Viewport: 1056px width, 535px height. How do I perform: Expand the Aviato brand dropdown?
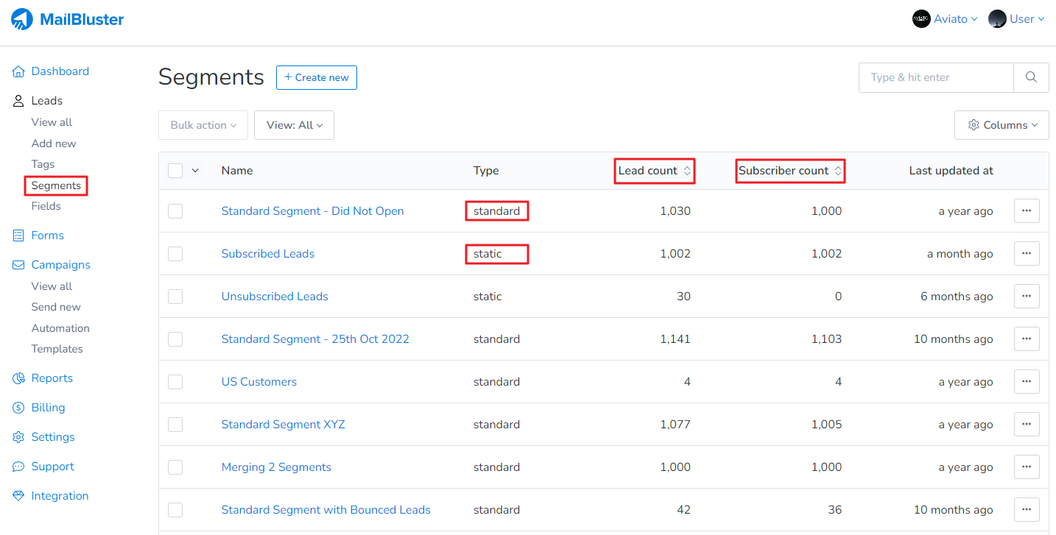pos(946,19)
